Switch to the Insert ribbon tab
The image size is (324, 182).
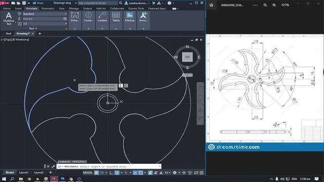click(18, 9)
